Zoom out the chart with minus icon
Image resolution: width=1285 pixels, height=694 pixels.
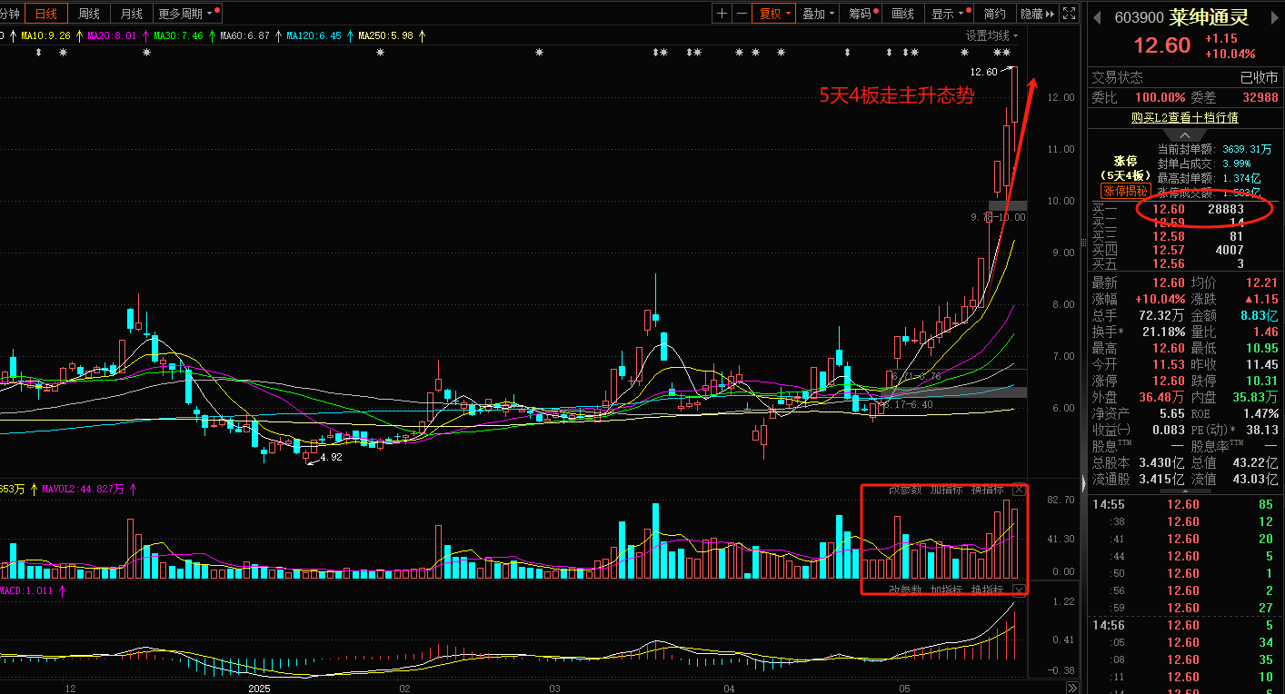pos(742,14)
